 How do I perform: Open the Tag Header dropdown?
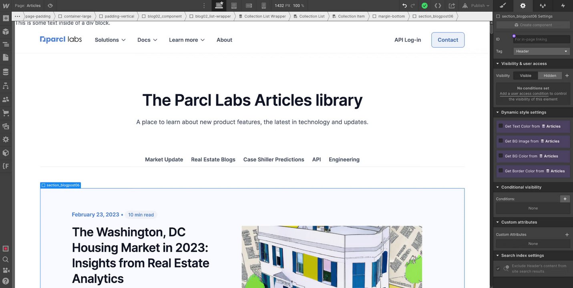[x=542, y=51]
